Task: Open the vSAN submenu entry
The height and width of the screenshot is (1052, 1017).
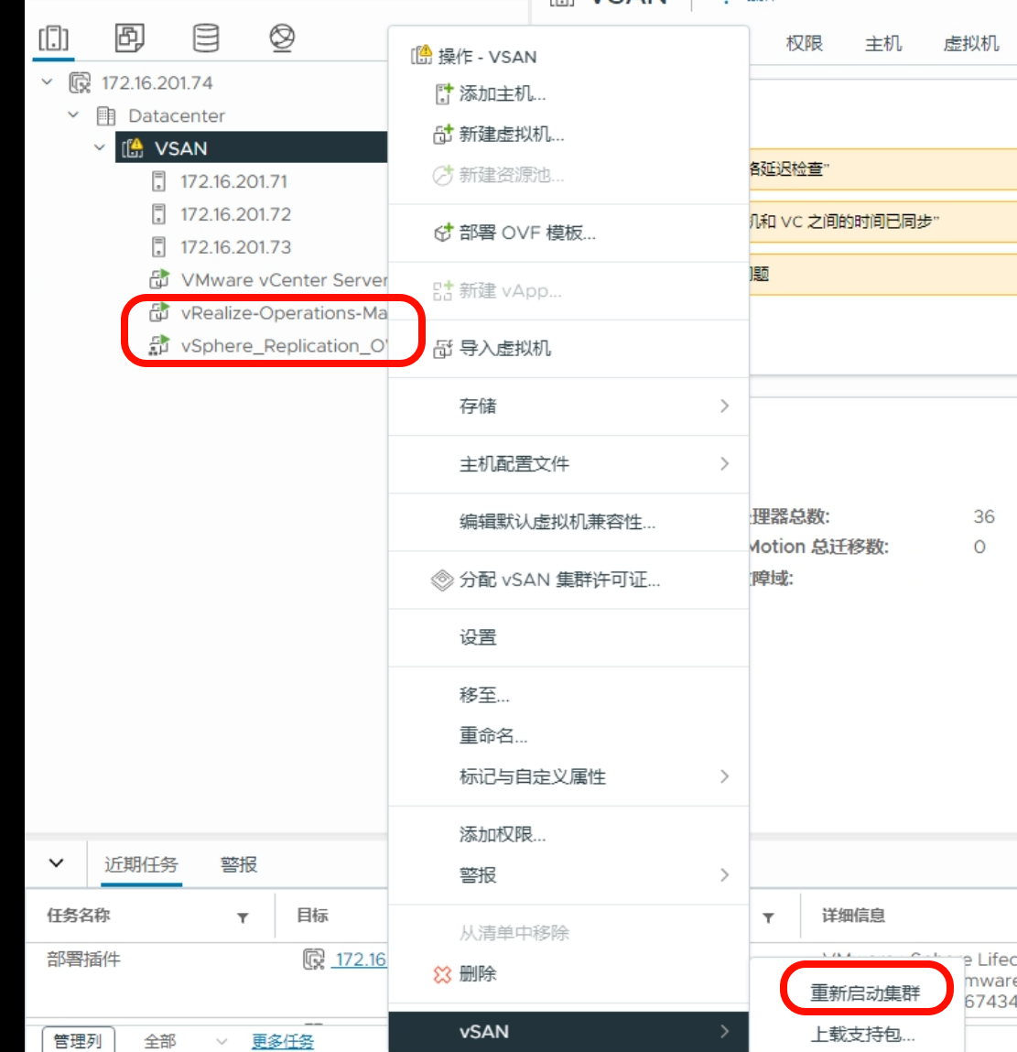Action: pyautogui.click(x=568, y=1031)
